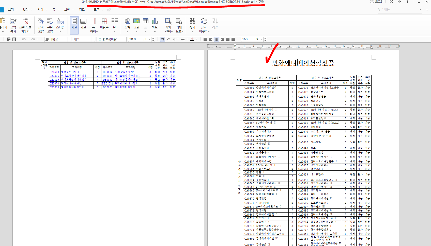Click the print icon in toolbar

[9, 39]
